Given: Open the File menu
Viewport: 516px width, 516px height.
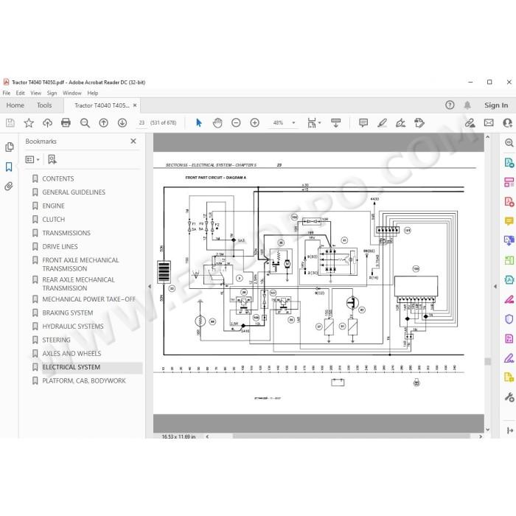Looking at the screenshot, I should [6, 93].
